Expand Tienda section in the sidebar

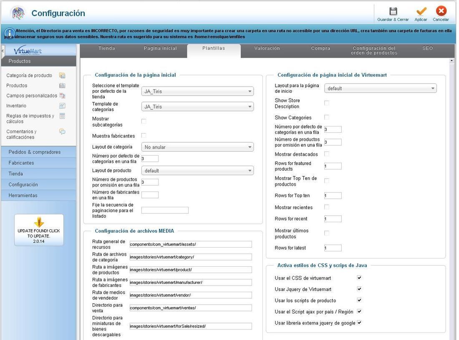39,174
